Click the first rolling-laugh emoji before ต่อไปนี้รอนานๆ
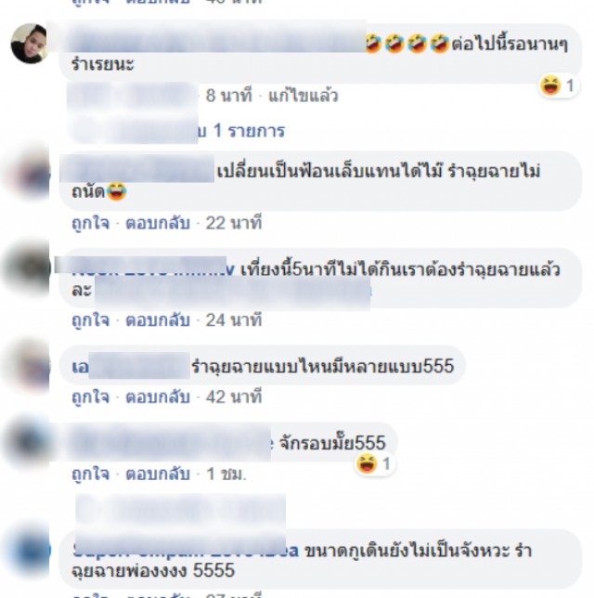Screen dimensions: 594x598 click(373, 44)
